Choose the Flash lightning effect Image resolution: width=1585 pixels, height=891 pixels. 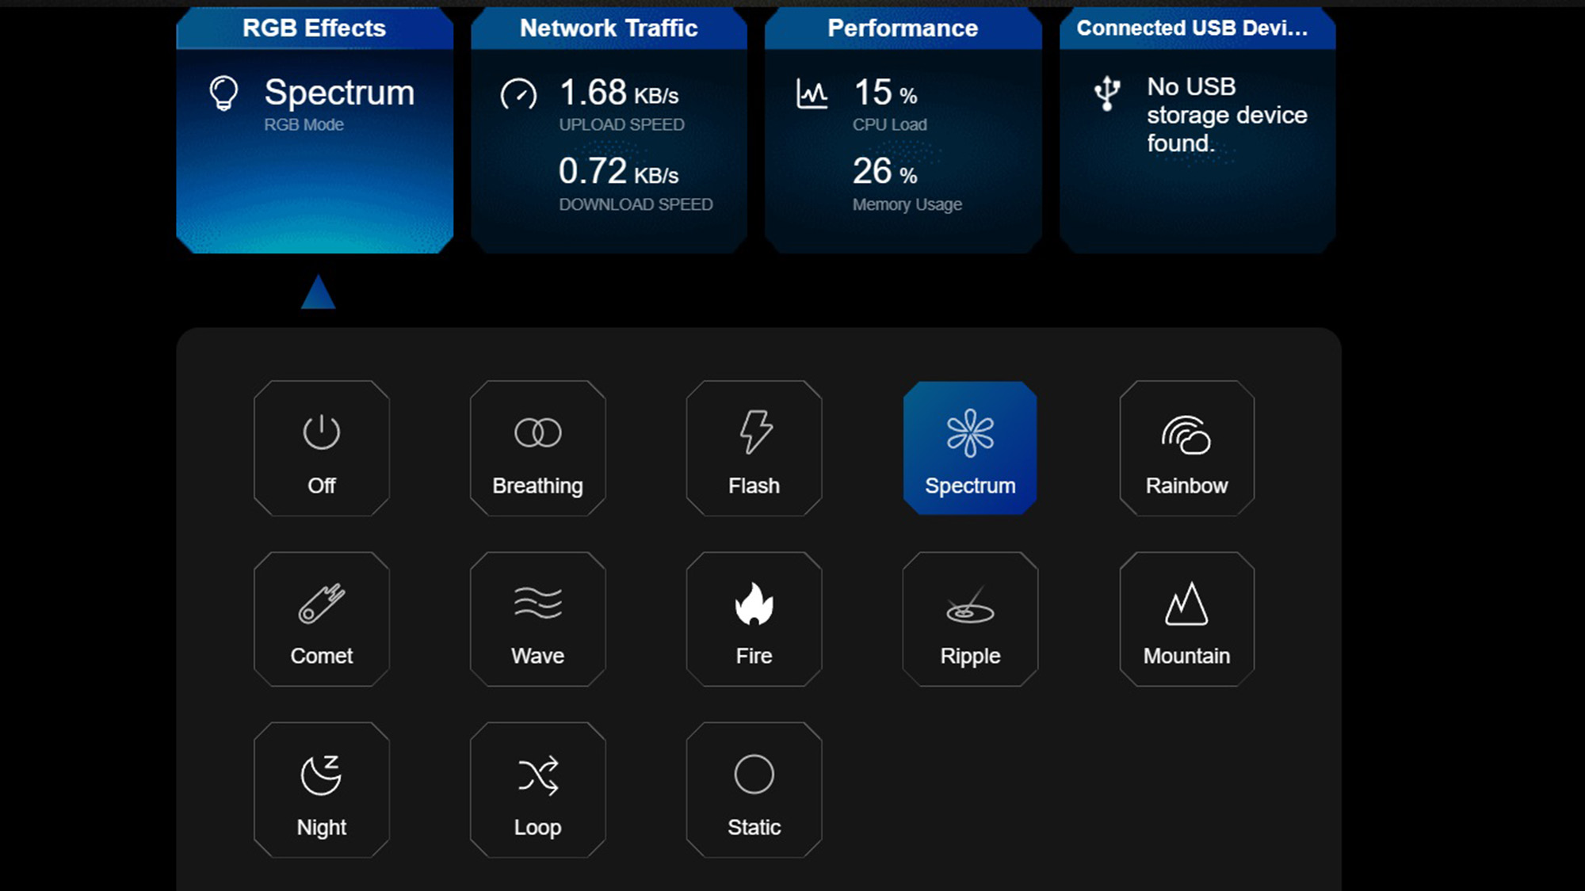click(754, 448)
